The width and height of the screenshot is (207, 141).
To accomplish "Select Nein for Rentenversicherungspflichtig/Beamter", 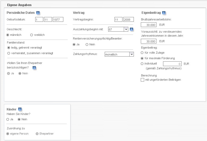I will (87, 44).
